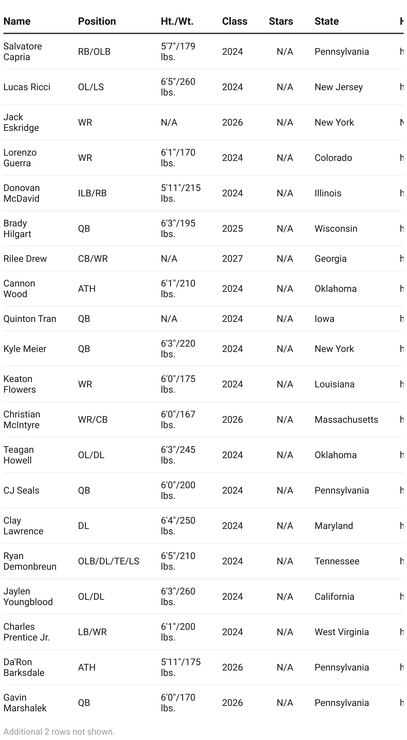Click Da'Ron Barksdale's 2026 class cell
Screen dimensions: 407x740
233,667
